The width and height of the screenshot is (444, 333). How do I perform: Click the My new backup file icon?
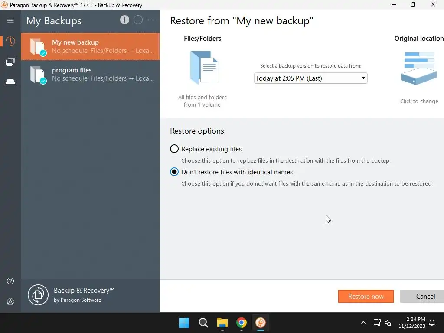click(38, 47)
